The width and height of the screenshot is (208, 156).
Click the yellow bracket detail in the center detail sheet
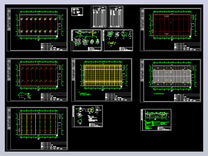[112, 43]
